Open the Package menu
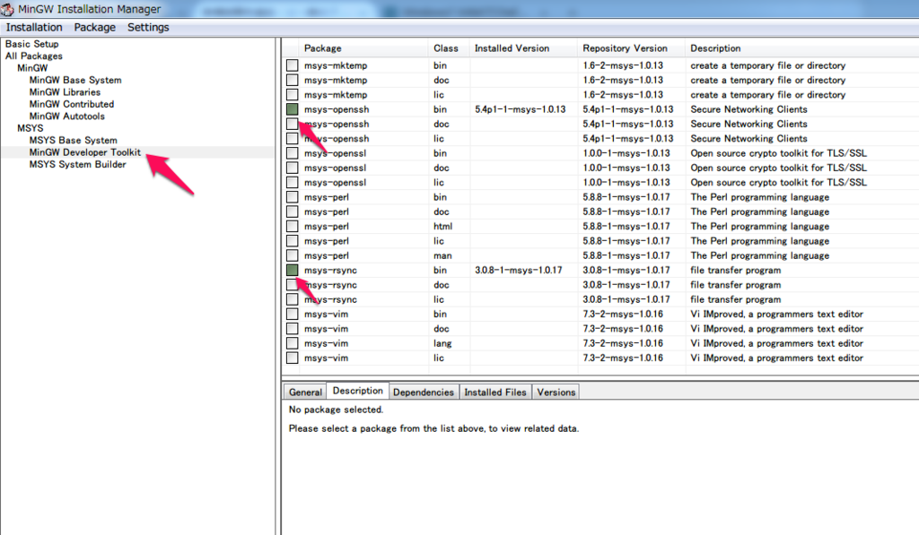Viewport: 919px width, 535px height. click(x=94, y=28)
